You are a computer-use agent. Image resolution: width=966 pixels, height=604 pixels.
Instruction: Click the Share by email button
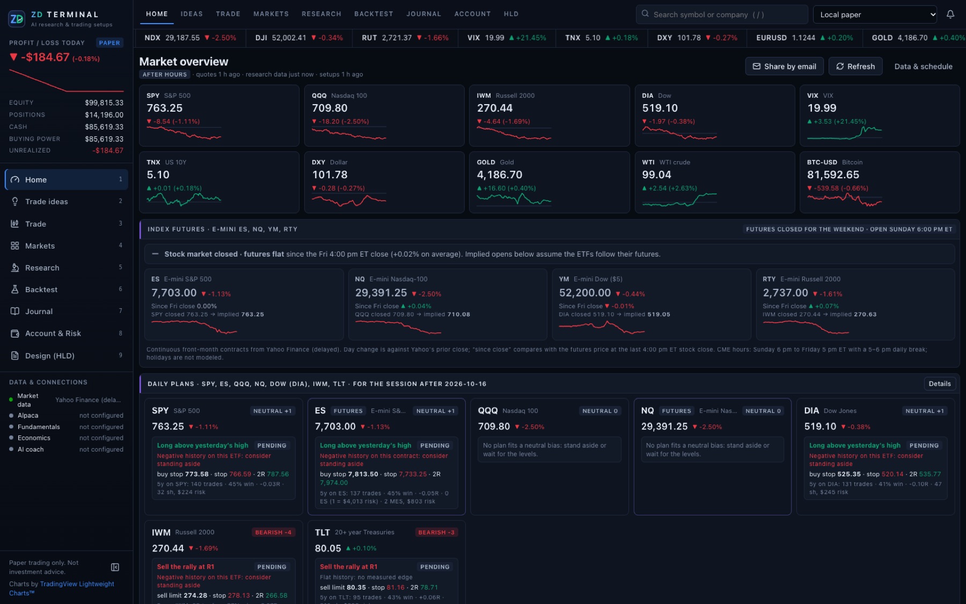(784, 66)
